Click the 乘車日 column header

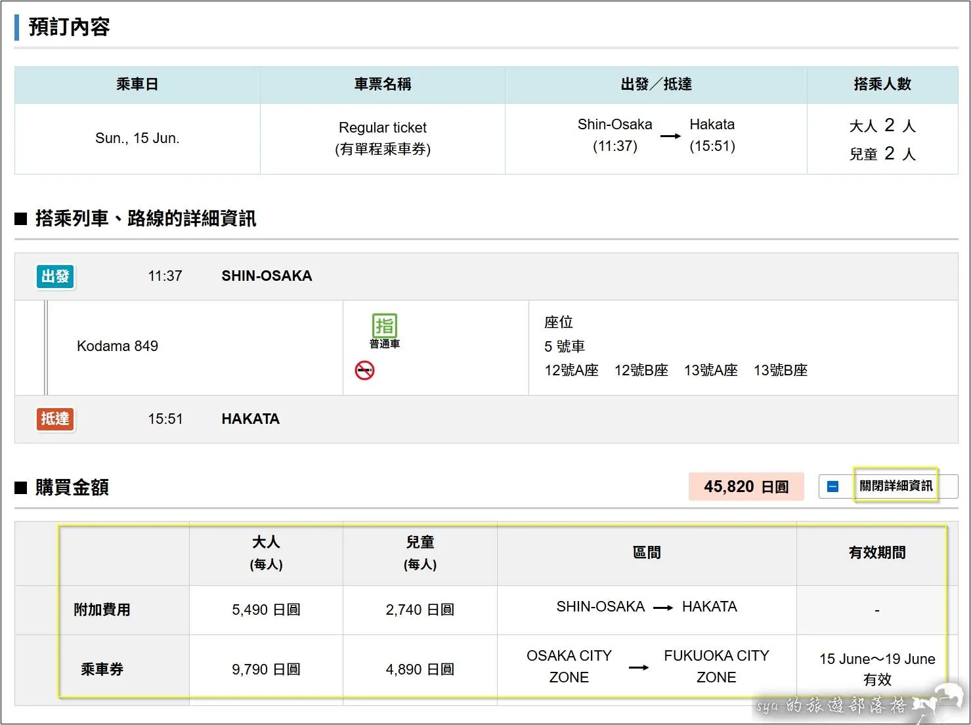coord(137,84)
